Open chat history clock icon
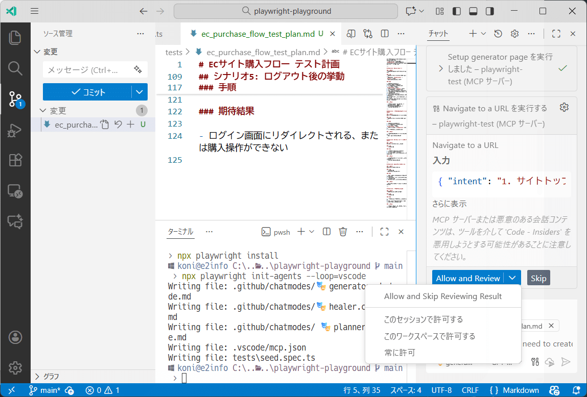587x397 pixels. 498,34
